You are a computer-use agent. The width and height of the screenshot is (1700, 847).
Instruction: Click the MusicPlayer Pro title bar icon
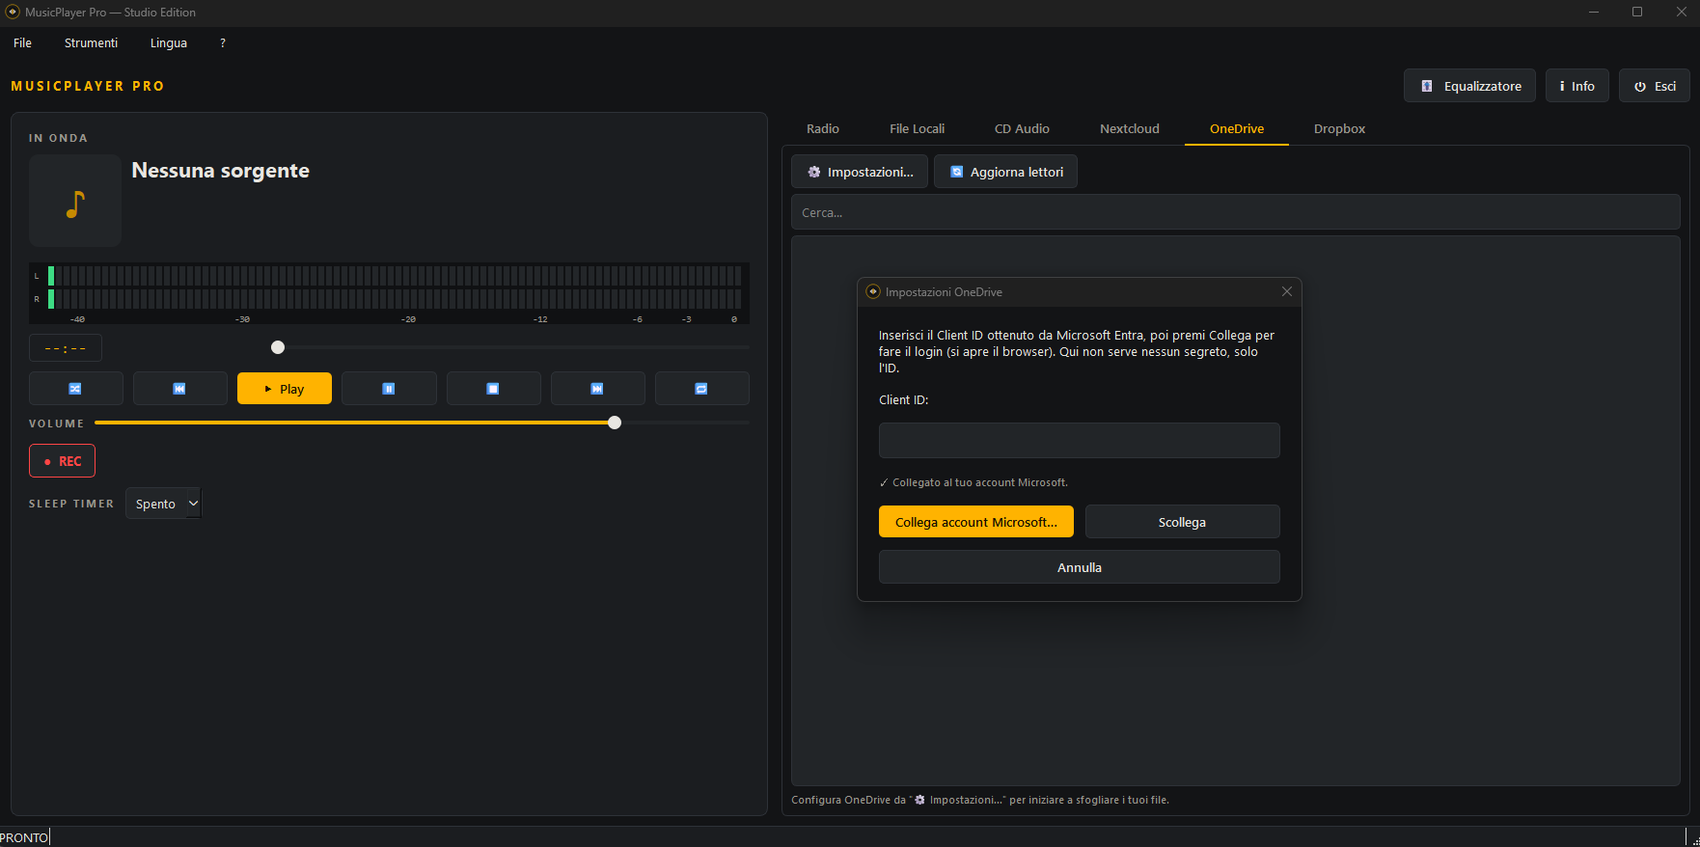(13, 13)
